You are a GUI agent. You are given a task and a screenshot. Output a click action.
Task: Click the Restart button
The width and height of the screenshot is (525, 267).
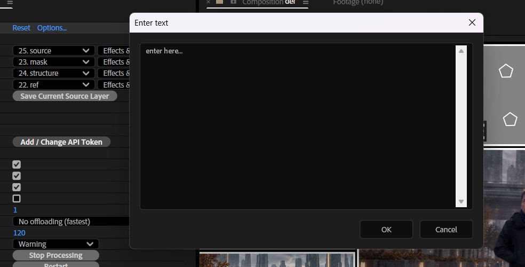pos(55,264)
